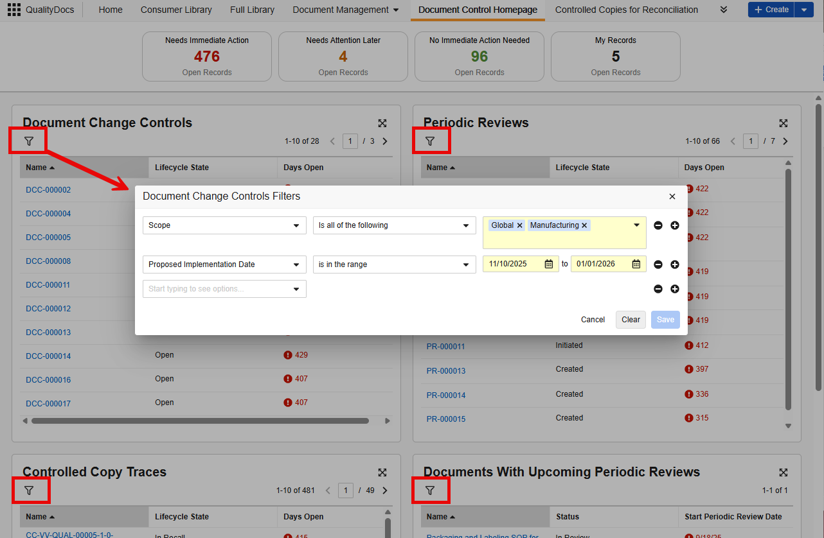Open the Controlled Copies for Reconciliation tab
Image resolution: width=824 pixels, height=538 pixels.
click(x=626, y=10)
